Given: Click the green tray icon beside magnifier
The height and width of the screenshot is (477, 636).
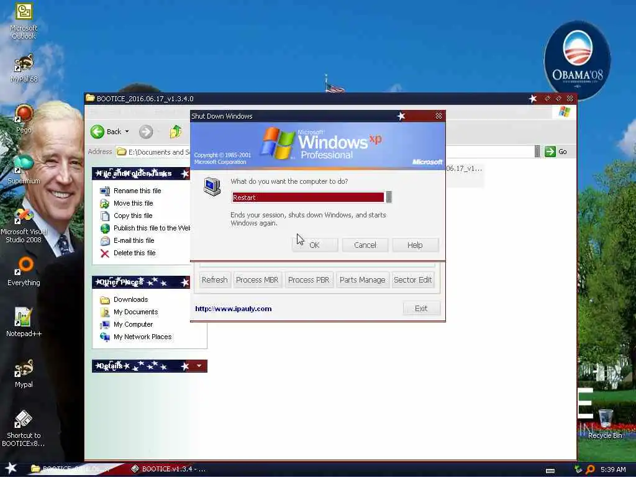Looking at the screenshot, I should pos(578,470).
